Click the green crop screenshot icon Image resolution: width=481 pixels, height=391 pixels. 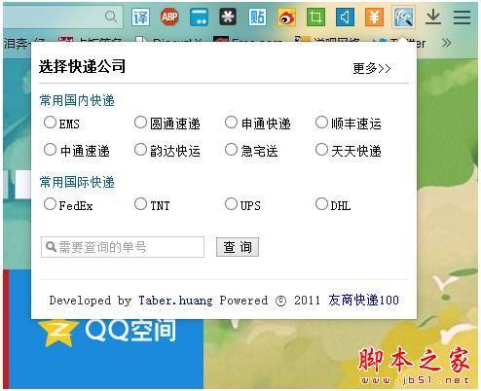click(x=315, y=17)
